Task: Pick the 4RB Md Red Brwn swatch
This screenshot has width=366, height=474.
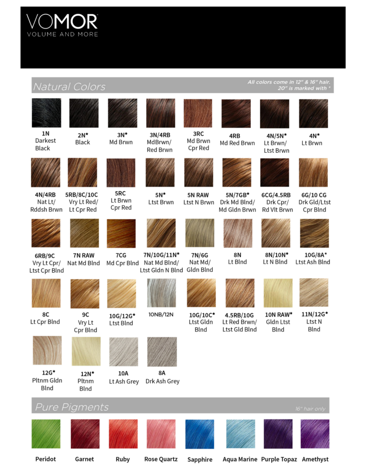Action: coord(236,114)
